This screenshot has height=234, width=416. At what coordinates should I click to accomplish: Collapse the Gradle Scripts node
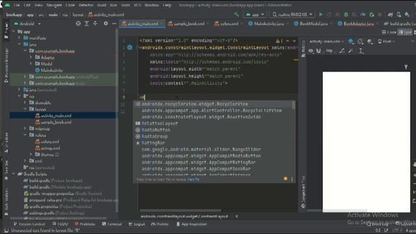click(13, 174)
